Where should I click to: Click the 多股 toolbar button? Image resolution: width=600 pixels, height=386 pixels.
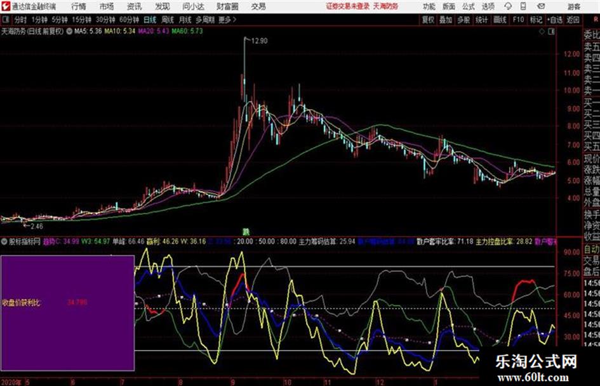[x=463, y=20]
